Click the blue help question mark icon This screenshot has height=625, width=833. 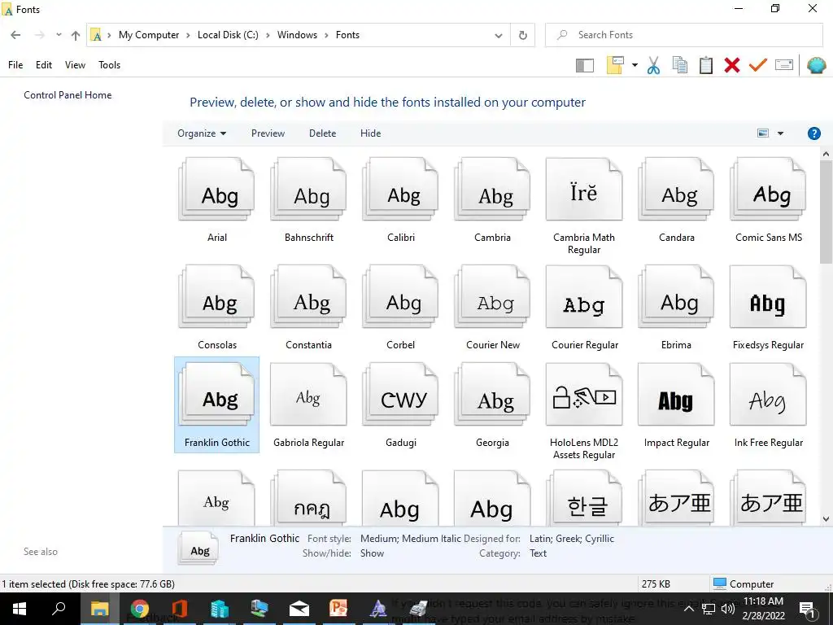click(x=813, y=133)
